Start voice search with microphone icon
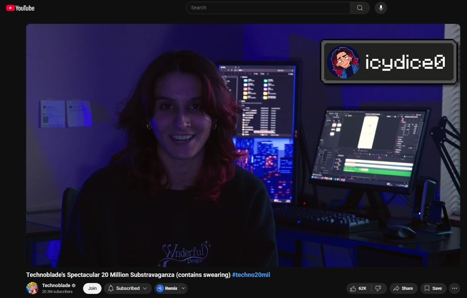 pyautogui.click(x=381, y=8)
